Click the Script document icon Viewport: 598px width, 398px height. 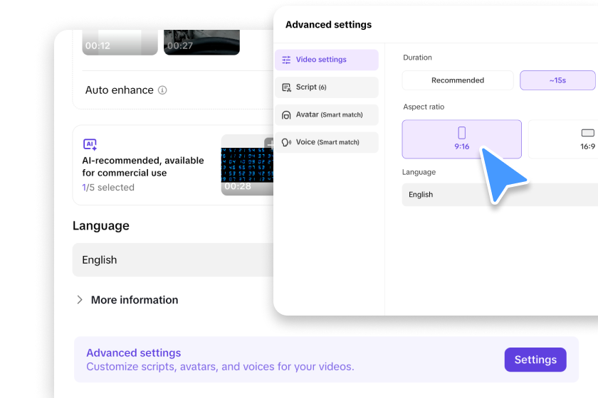(x=286, y=87)
